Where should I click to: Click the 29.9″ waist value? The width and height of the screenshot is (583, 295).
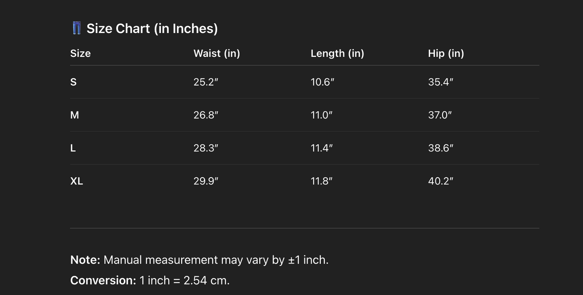click(x=206, y=181)
